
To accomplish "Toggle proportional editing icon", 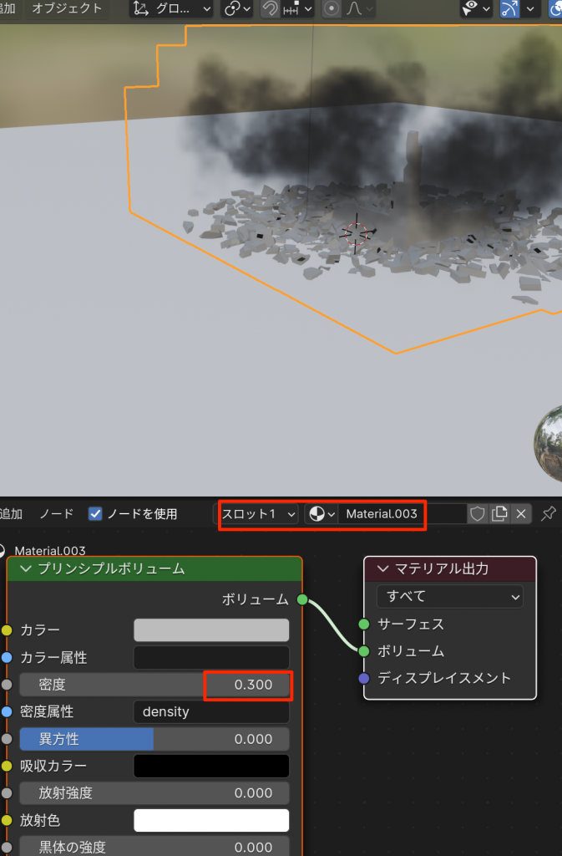I will (x=332, y=9).
